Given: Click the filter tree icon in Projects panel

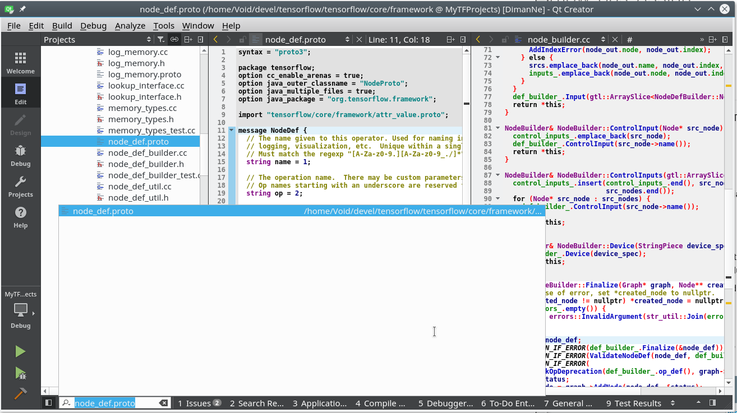Looking at the screenshot, I should pos(161,40).
